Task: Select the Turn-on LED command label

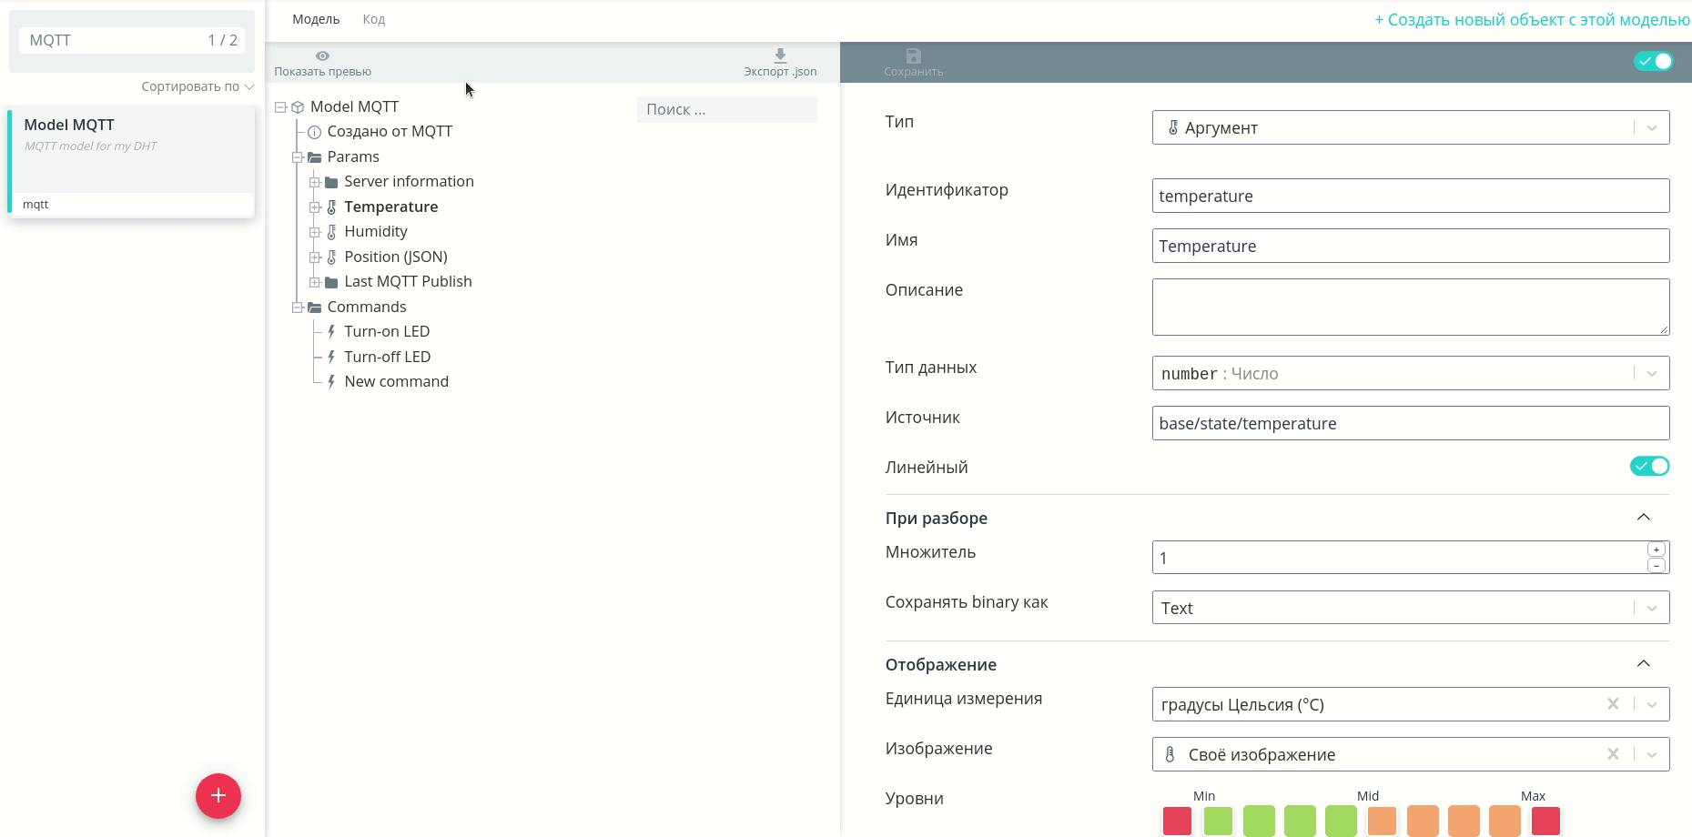Action: click(387, 332)
